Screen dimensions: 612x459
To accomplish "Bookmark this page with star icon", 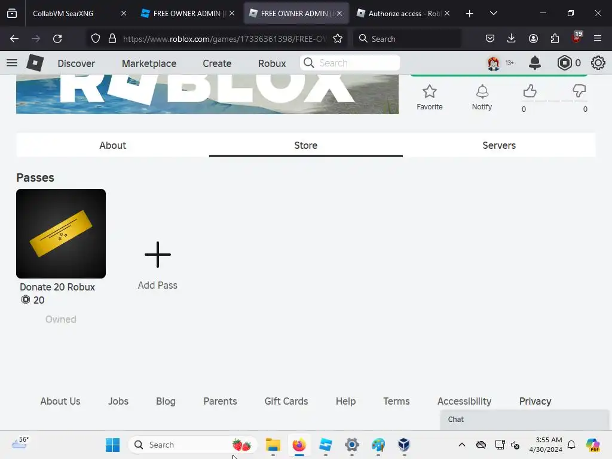I will point(338,39).
